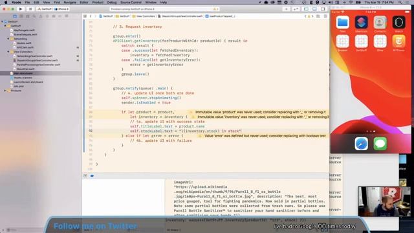Toggle breakpoint activation in debug bar
This screenshot has width=414, height=233.
(92, 175)
